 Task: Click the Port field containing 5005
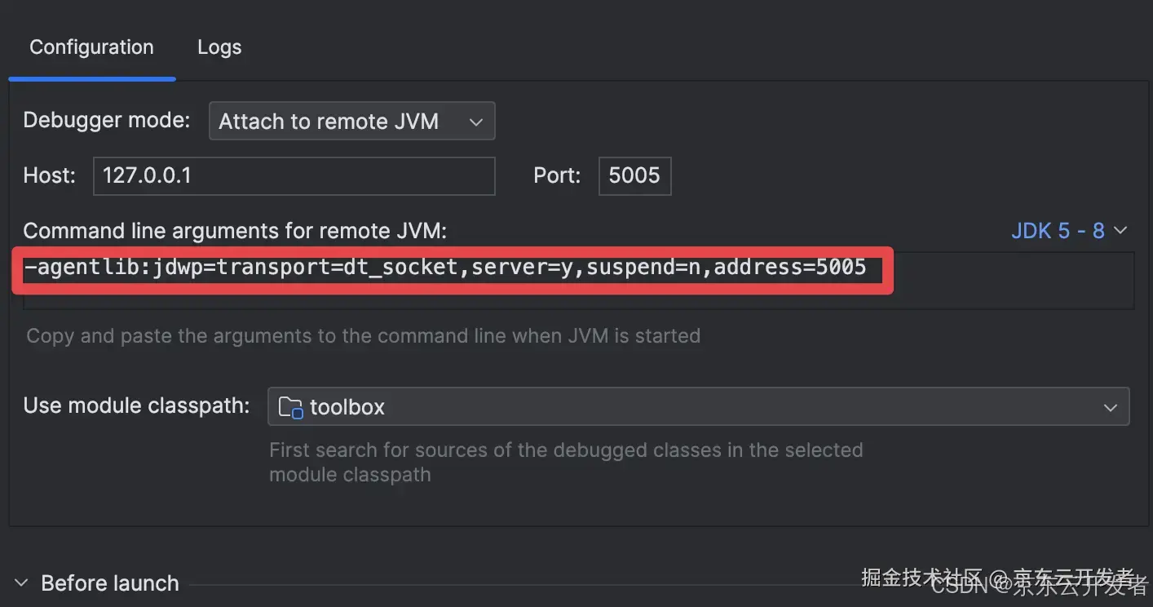(x=634, y=175)
